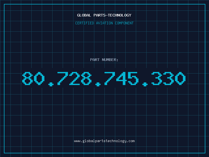Open the www.globalpartstechnology.com link
This screenshot has width=209, height=157.
coord(104,141)
